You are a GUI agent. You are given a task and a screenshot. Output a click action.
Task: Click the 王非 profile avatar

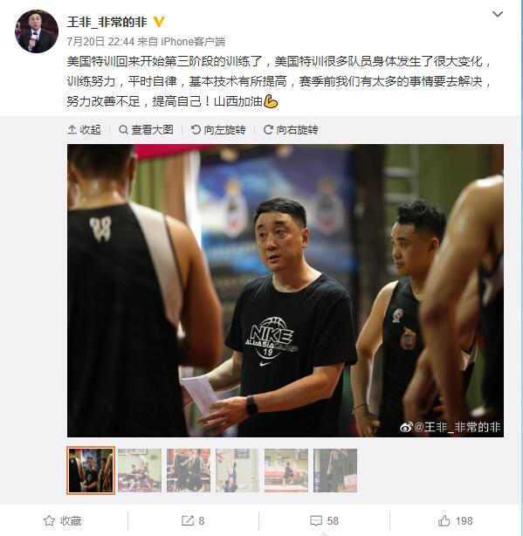coord(37,31)
